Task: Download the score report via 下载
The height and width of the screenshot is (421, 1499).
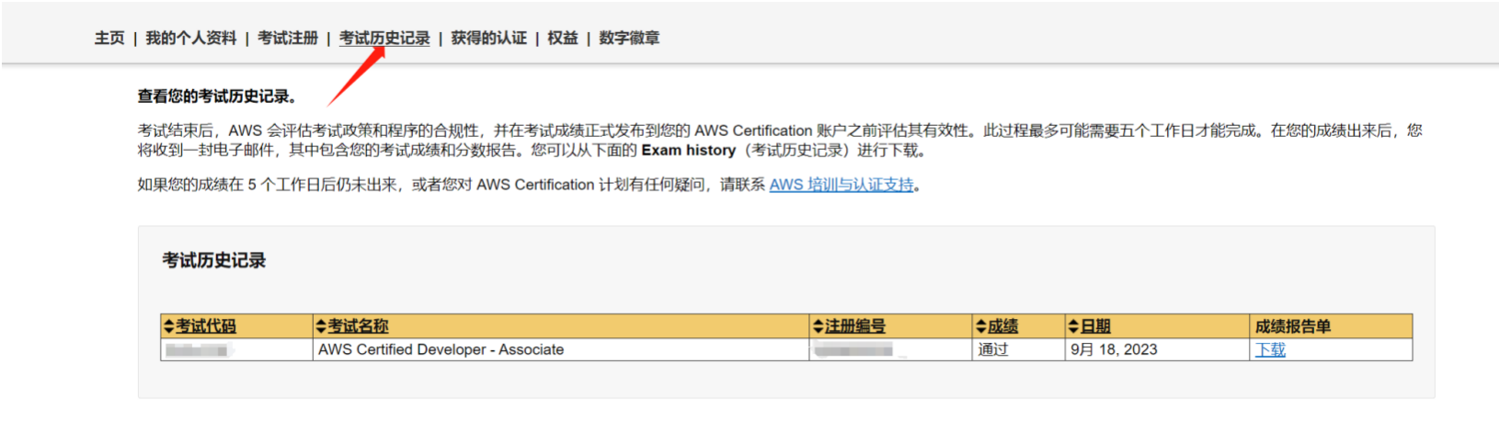Action: 1270,349
